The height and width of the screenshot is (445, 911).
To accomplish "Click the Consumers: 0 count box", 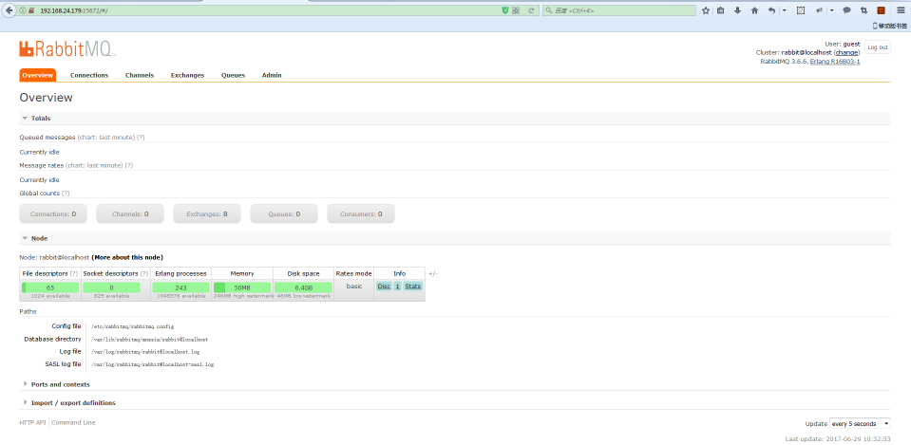I will pyautogui.click(x=361, y=213).
